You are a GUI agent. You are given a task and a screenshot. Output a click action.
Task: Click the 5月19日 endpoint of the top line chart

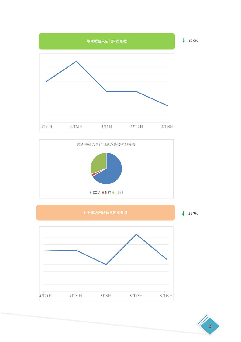(x=167, y=105)
